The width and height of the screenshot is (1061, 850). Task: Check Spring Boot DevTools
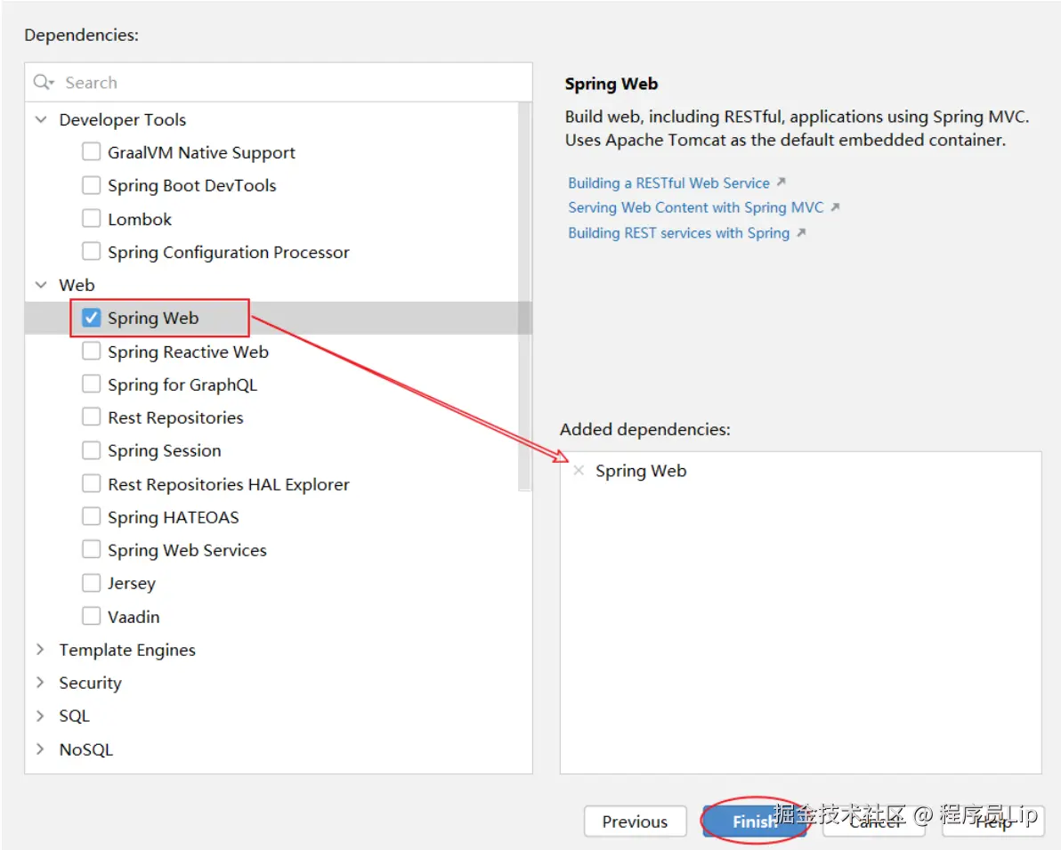[x=92, y=185]
